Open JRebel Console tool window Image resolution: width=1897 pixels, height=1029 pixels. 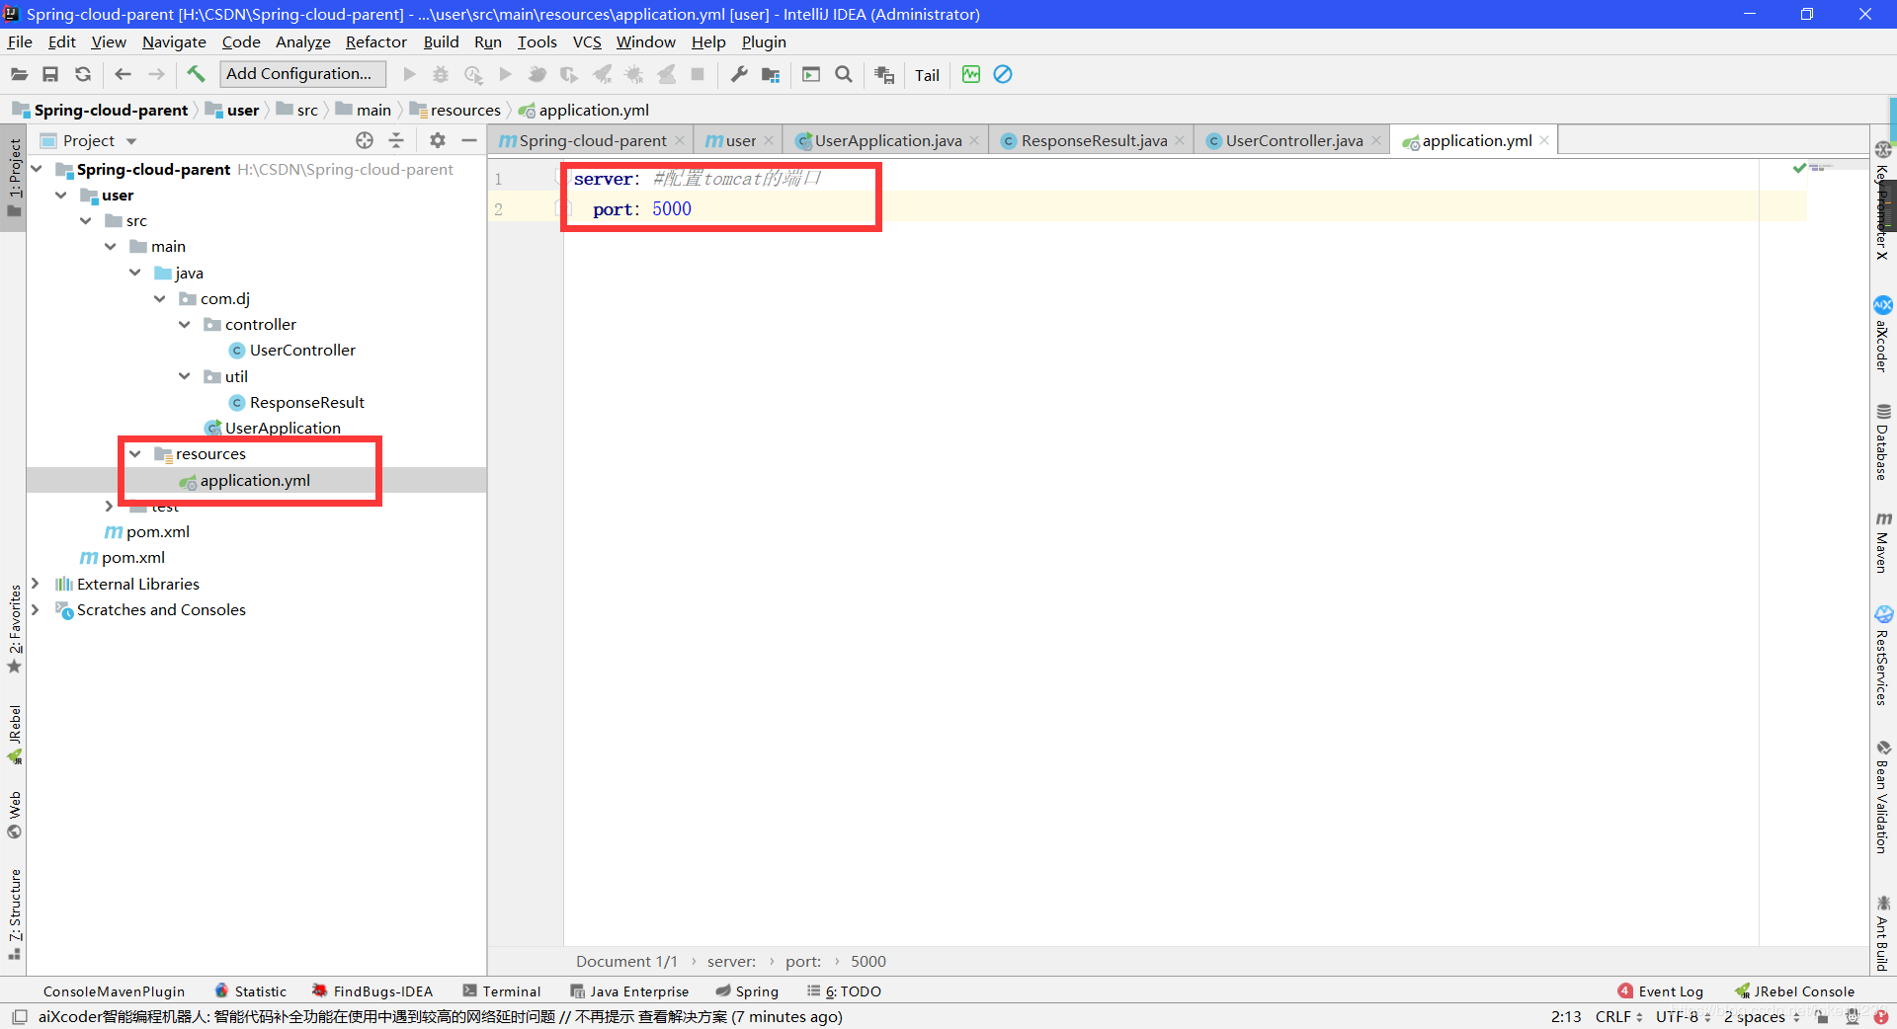[x=1794, y=991]
